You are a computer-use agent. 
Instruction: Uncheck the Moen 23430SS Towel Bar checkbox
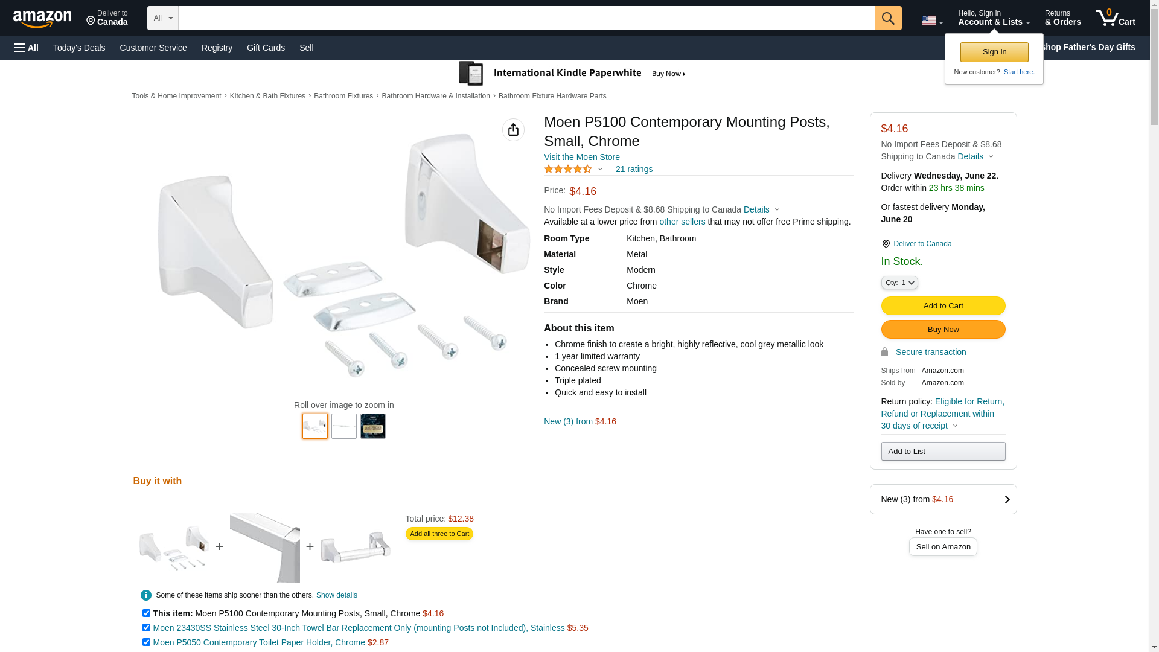point(146,628)
